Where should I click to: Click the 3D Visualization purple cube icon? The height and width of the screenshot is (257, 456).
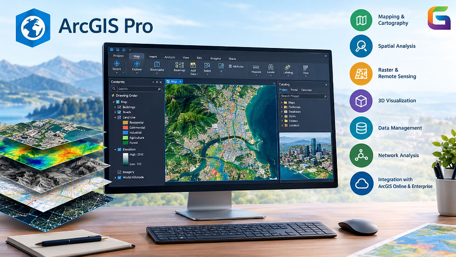tap(361, 101)
